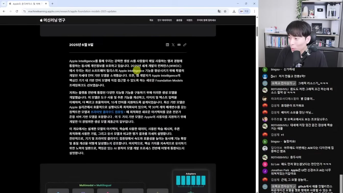
Task: Open the 이벤트 nav item
Action: point(189,20)
